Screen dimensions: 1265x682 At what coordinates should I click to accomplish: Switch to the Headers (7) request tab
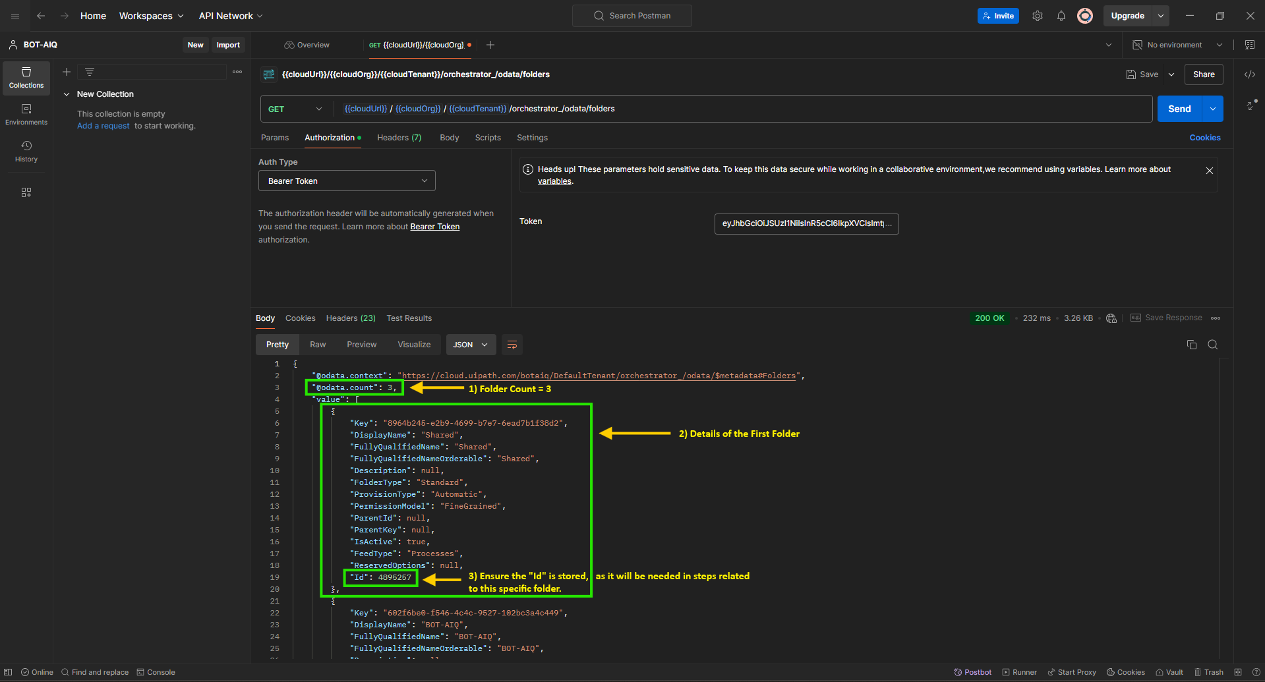point(399,138)
